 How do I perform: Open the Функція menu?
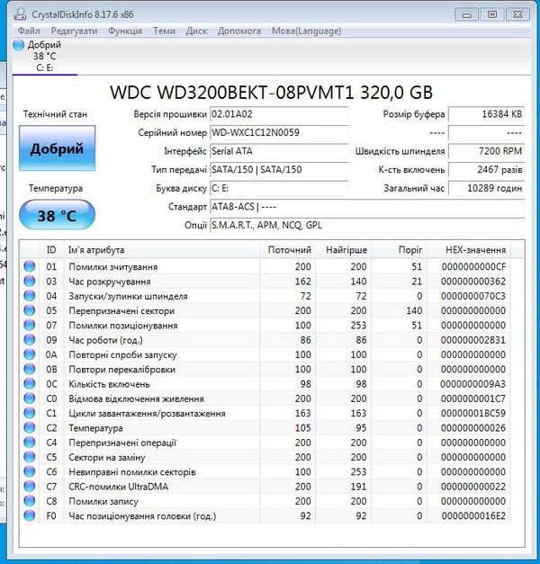[x=125, y=31]
